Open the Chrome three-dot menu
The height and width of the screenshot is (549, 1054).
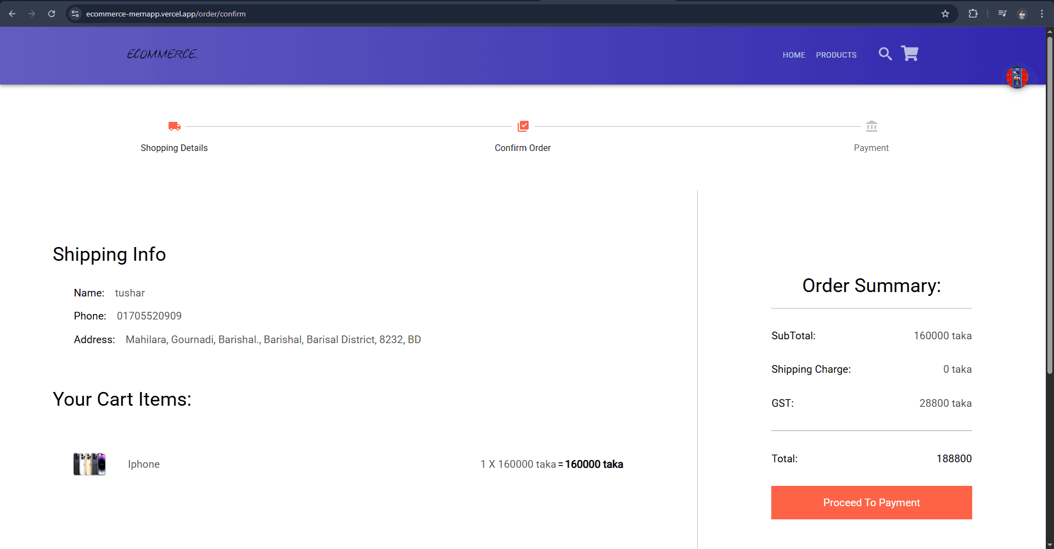(1042, 14)
